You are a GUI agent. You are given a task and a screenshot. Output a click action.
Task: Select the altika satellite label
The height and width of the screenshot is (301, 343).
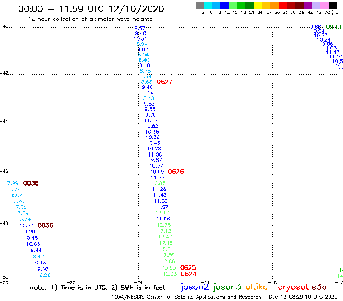tap(257, 287)
